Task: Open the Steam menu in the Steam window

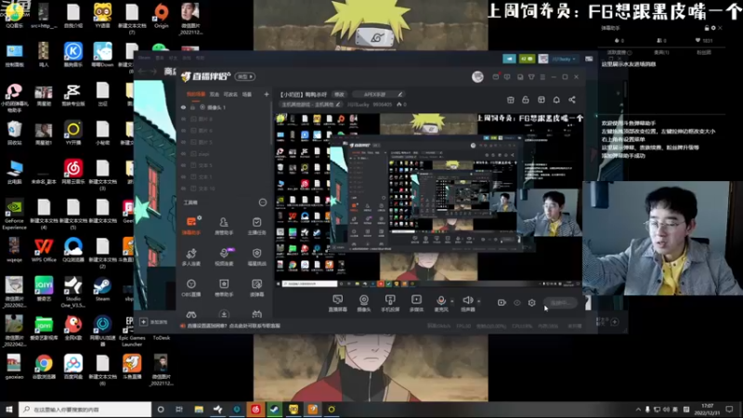Action: pos(145,58)
